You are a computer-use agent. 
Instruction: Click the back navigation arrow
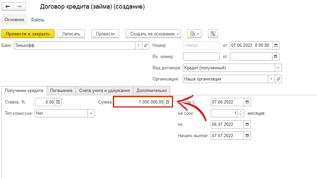coord(8,7)
